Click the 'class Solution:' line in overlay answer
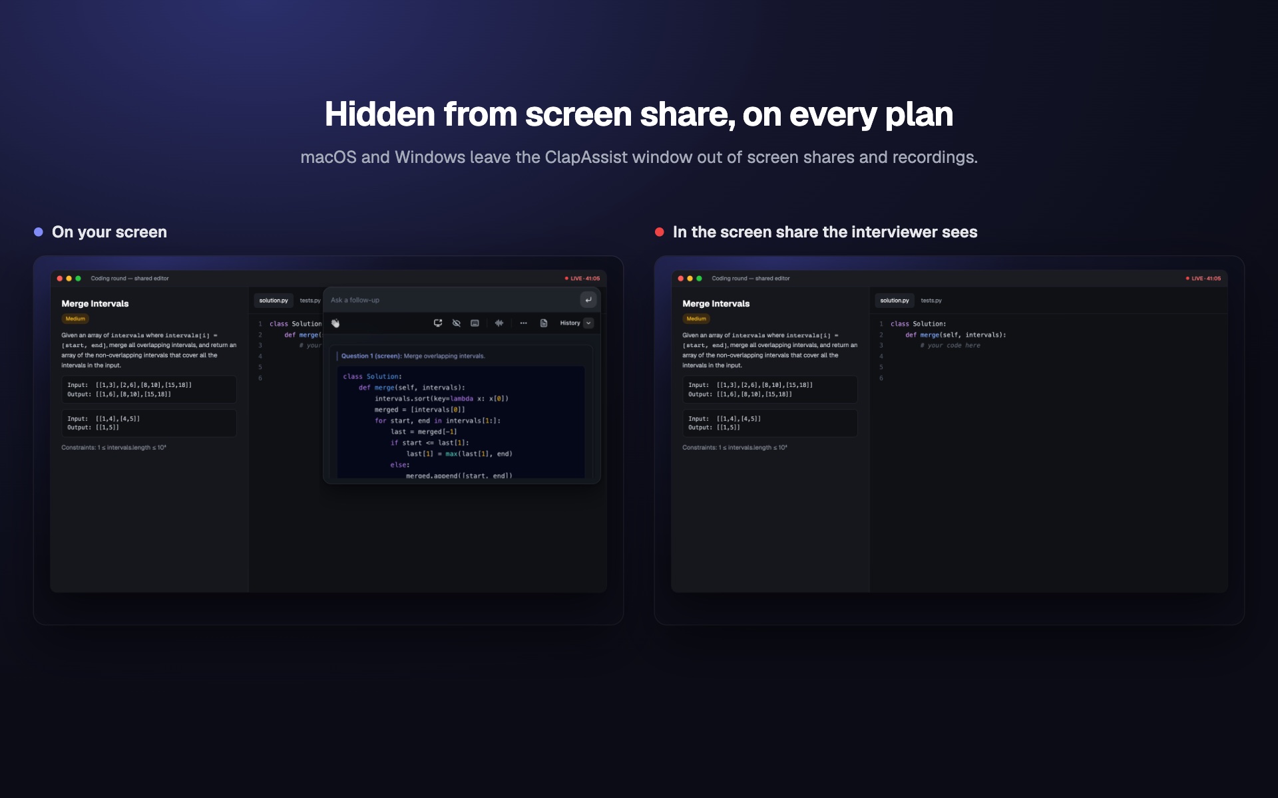 pos(373,376)
